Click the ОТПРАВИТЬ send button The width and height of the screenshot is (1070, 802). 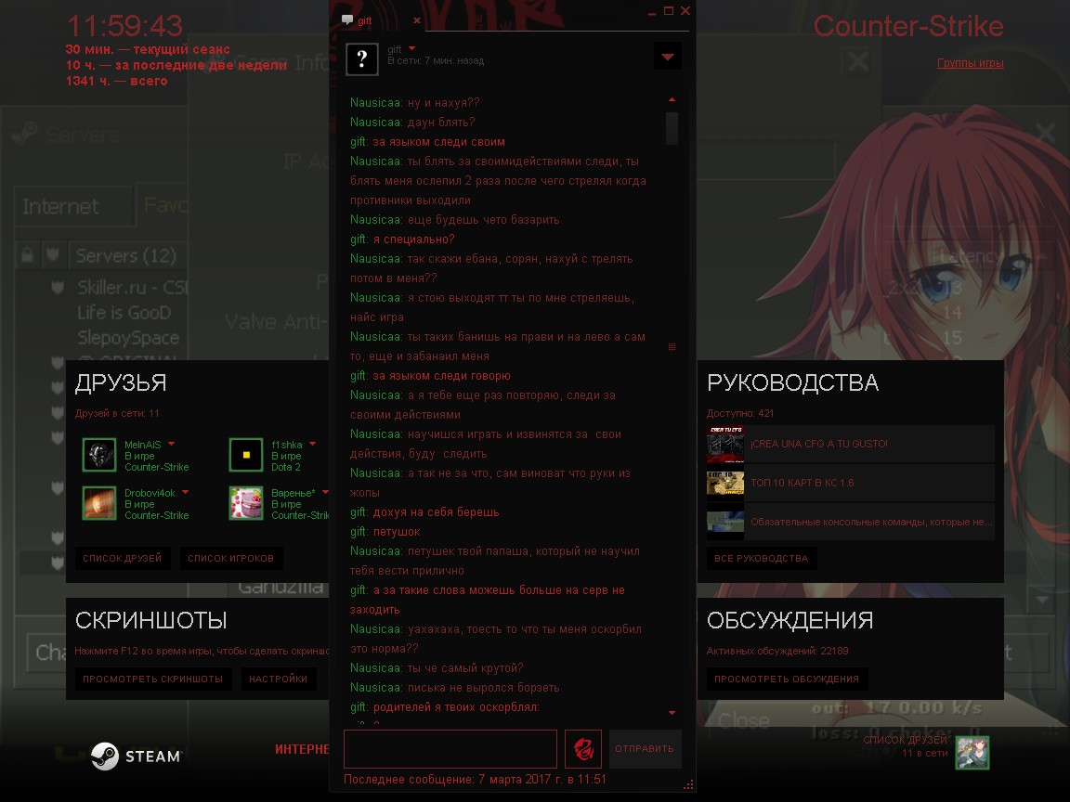(645, 749)
